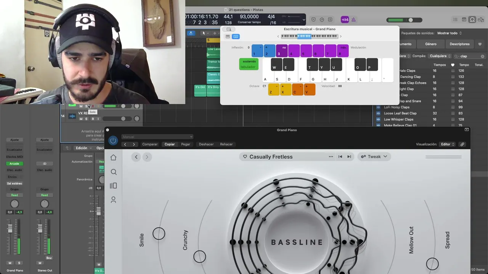Clear the clap search field
This screenshot has width=488, height=274.
(x=482, y=56)
